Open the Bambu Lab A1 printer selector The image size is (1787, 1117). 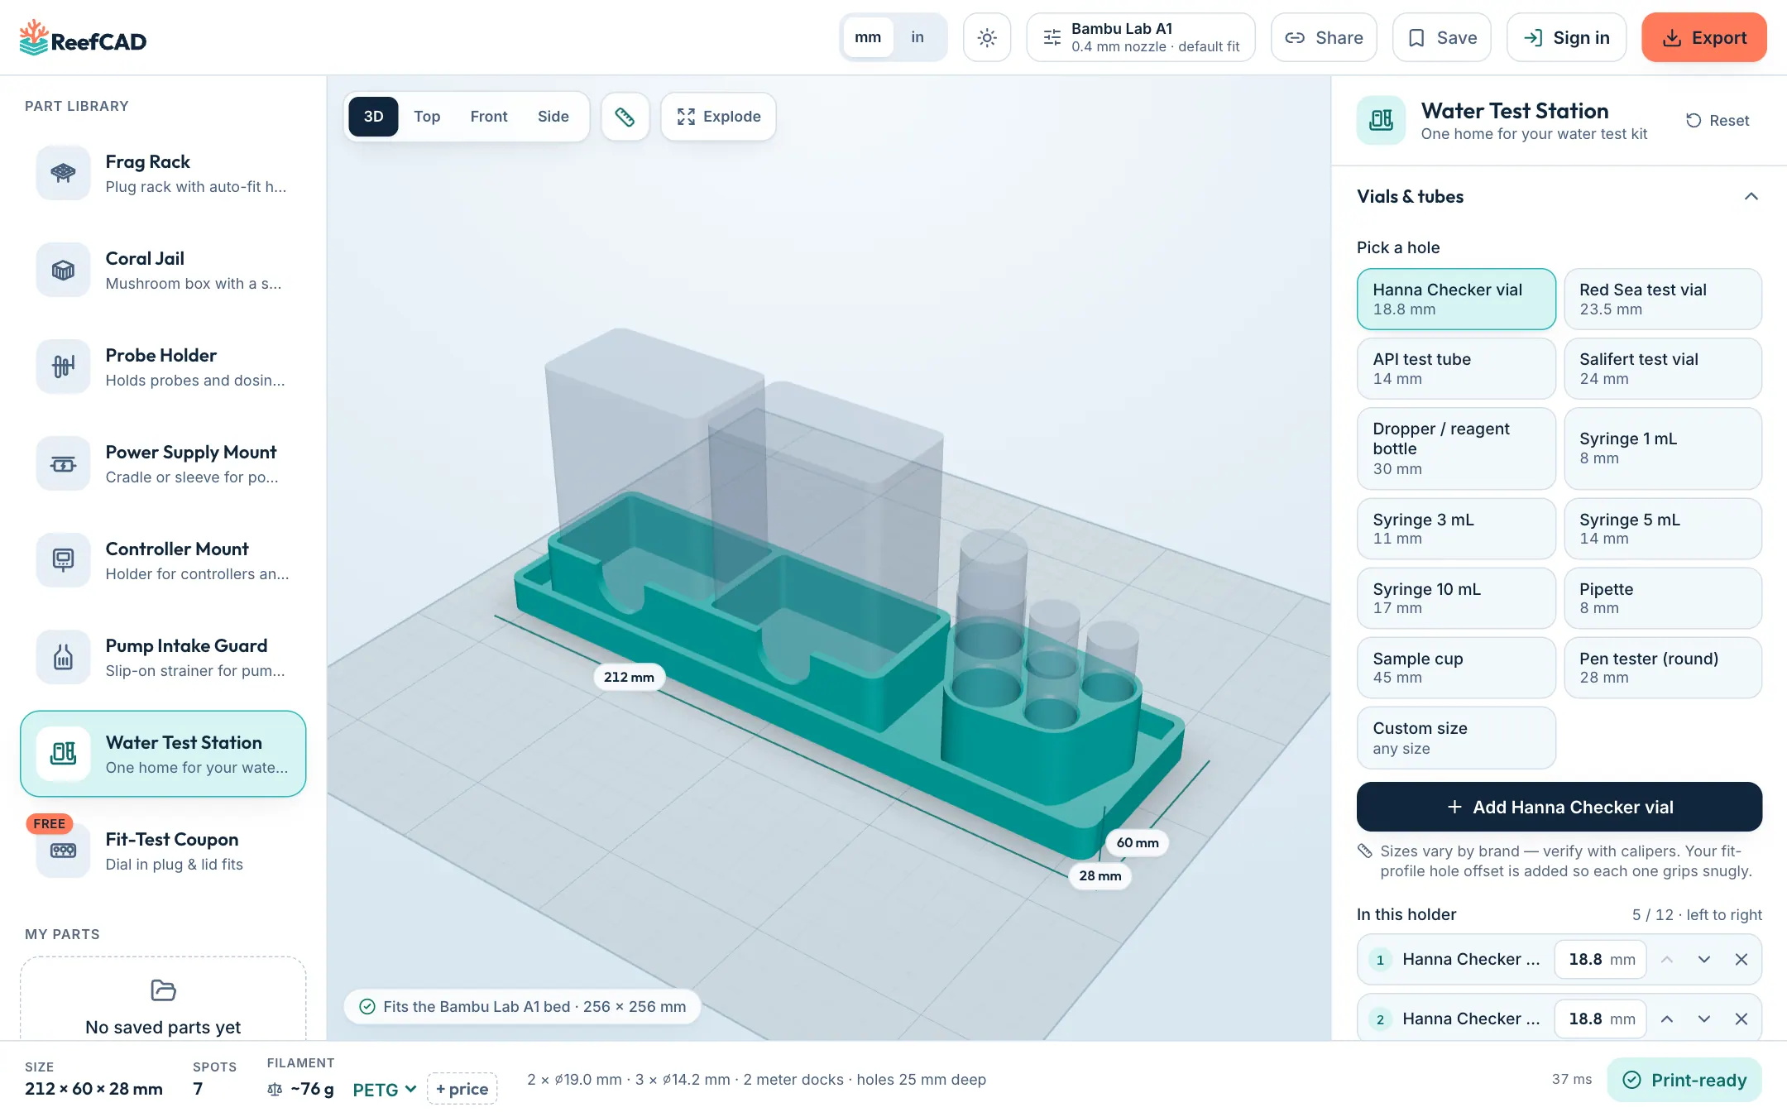(x=1141, y=37)
